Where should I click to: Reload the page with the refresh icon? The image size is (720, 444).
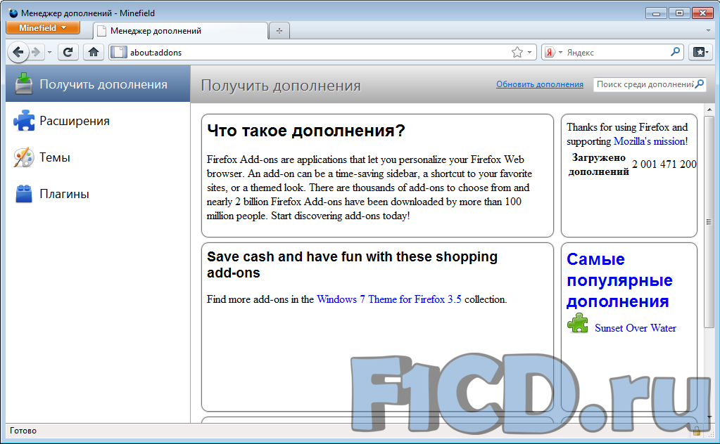tap(68, 52)
